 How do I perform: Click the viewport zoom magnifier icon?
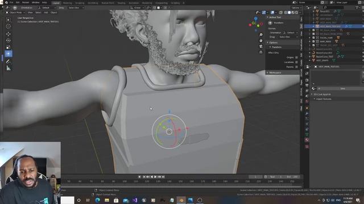(261, 35)
